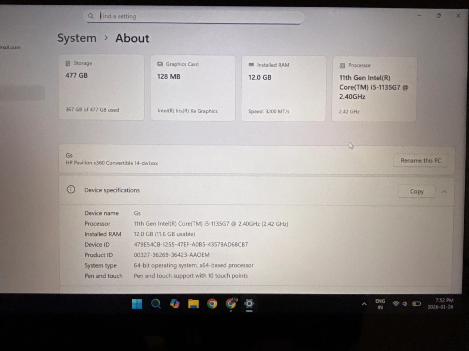469x351 pixels.
Task: Click the Wi-Fi icon in system tray
Action: pos(396,304)
